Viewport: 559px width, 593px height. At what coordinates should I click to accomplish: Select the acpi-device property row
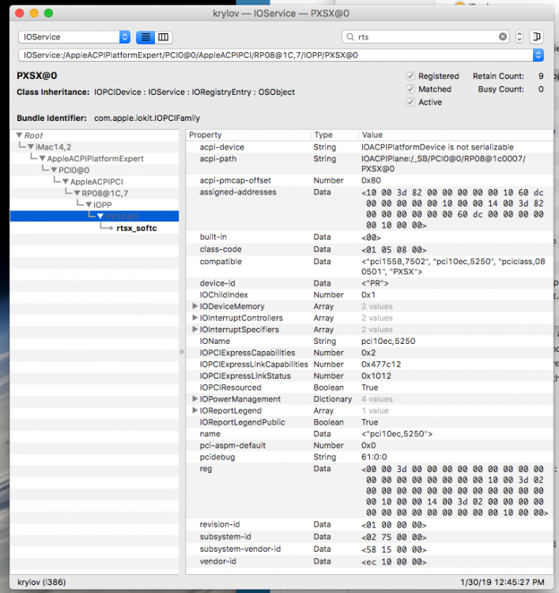click(x=369, y=147)
